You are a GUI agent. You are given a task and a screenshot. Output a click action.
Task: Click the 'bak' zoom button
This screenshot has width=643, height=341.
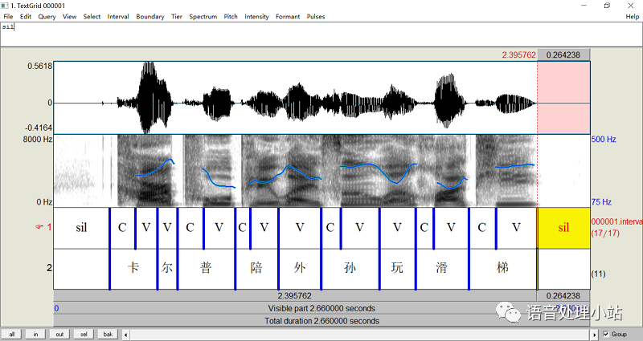point(108,334)
